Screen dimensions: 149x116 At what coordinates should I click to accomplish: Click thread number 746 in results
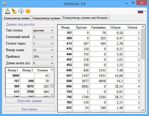[x=65, y=97]
